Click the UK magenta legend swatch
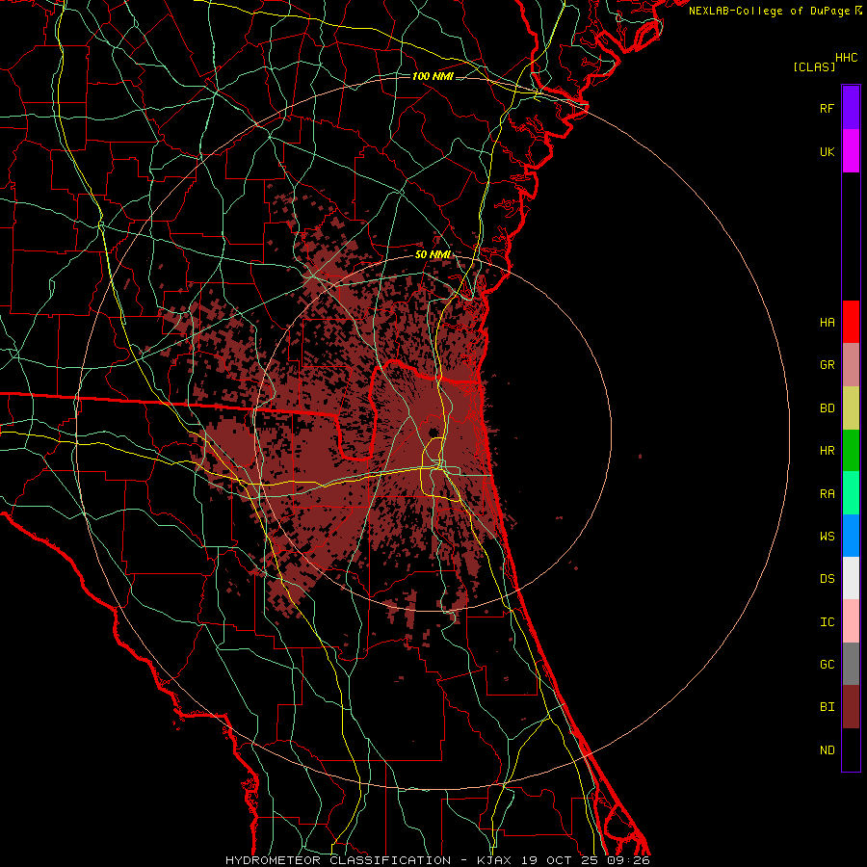This screenshot has width=867, height=867. click(851, 151)
